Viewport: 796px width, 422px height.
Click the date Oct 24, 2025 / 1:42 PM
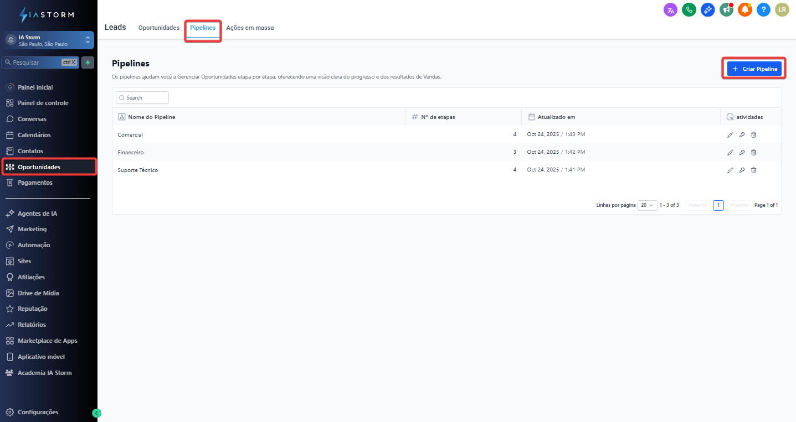[x=556, y=152]
